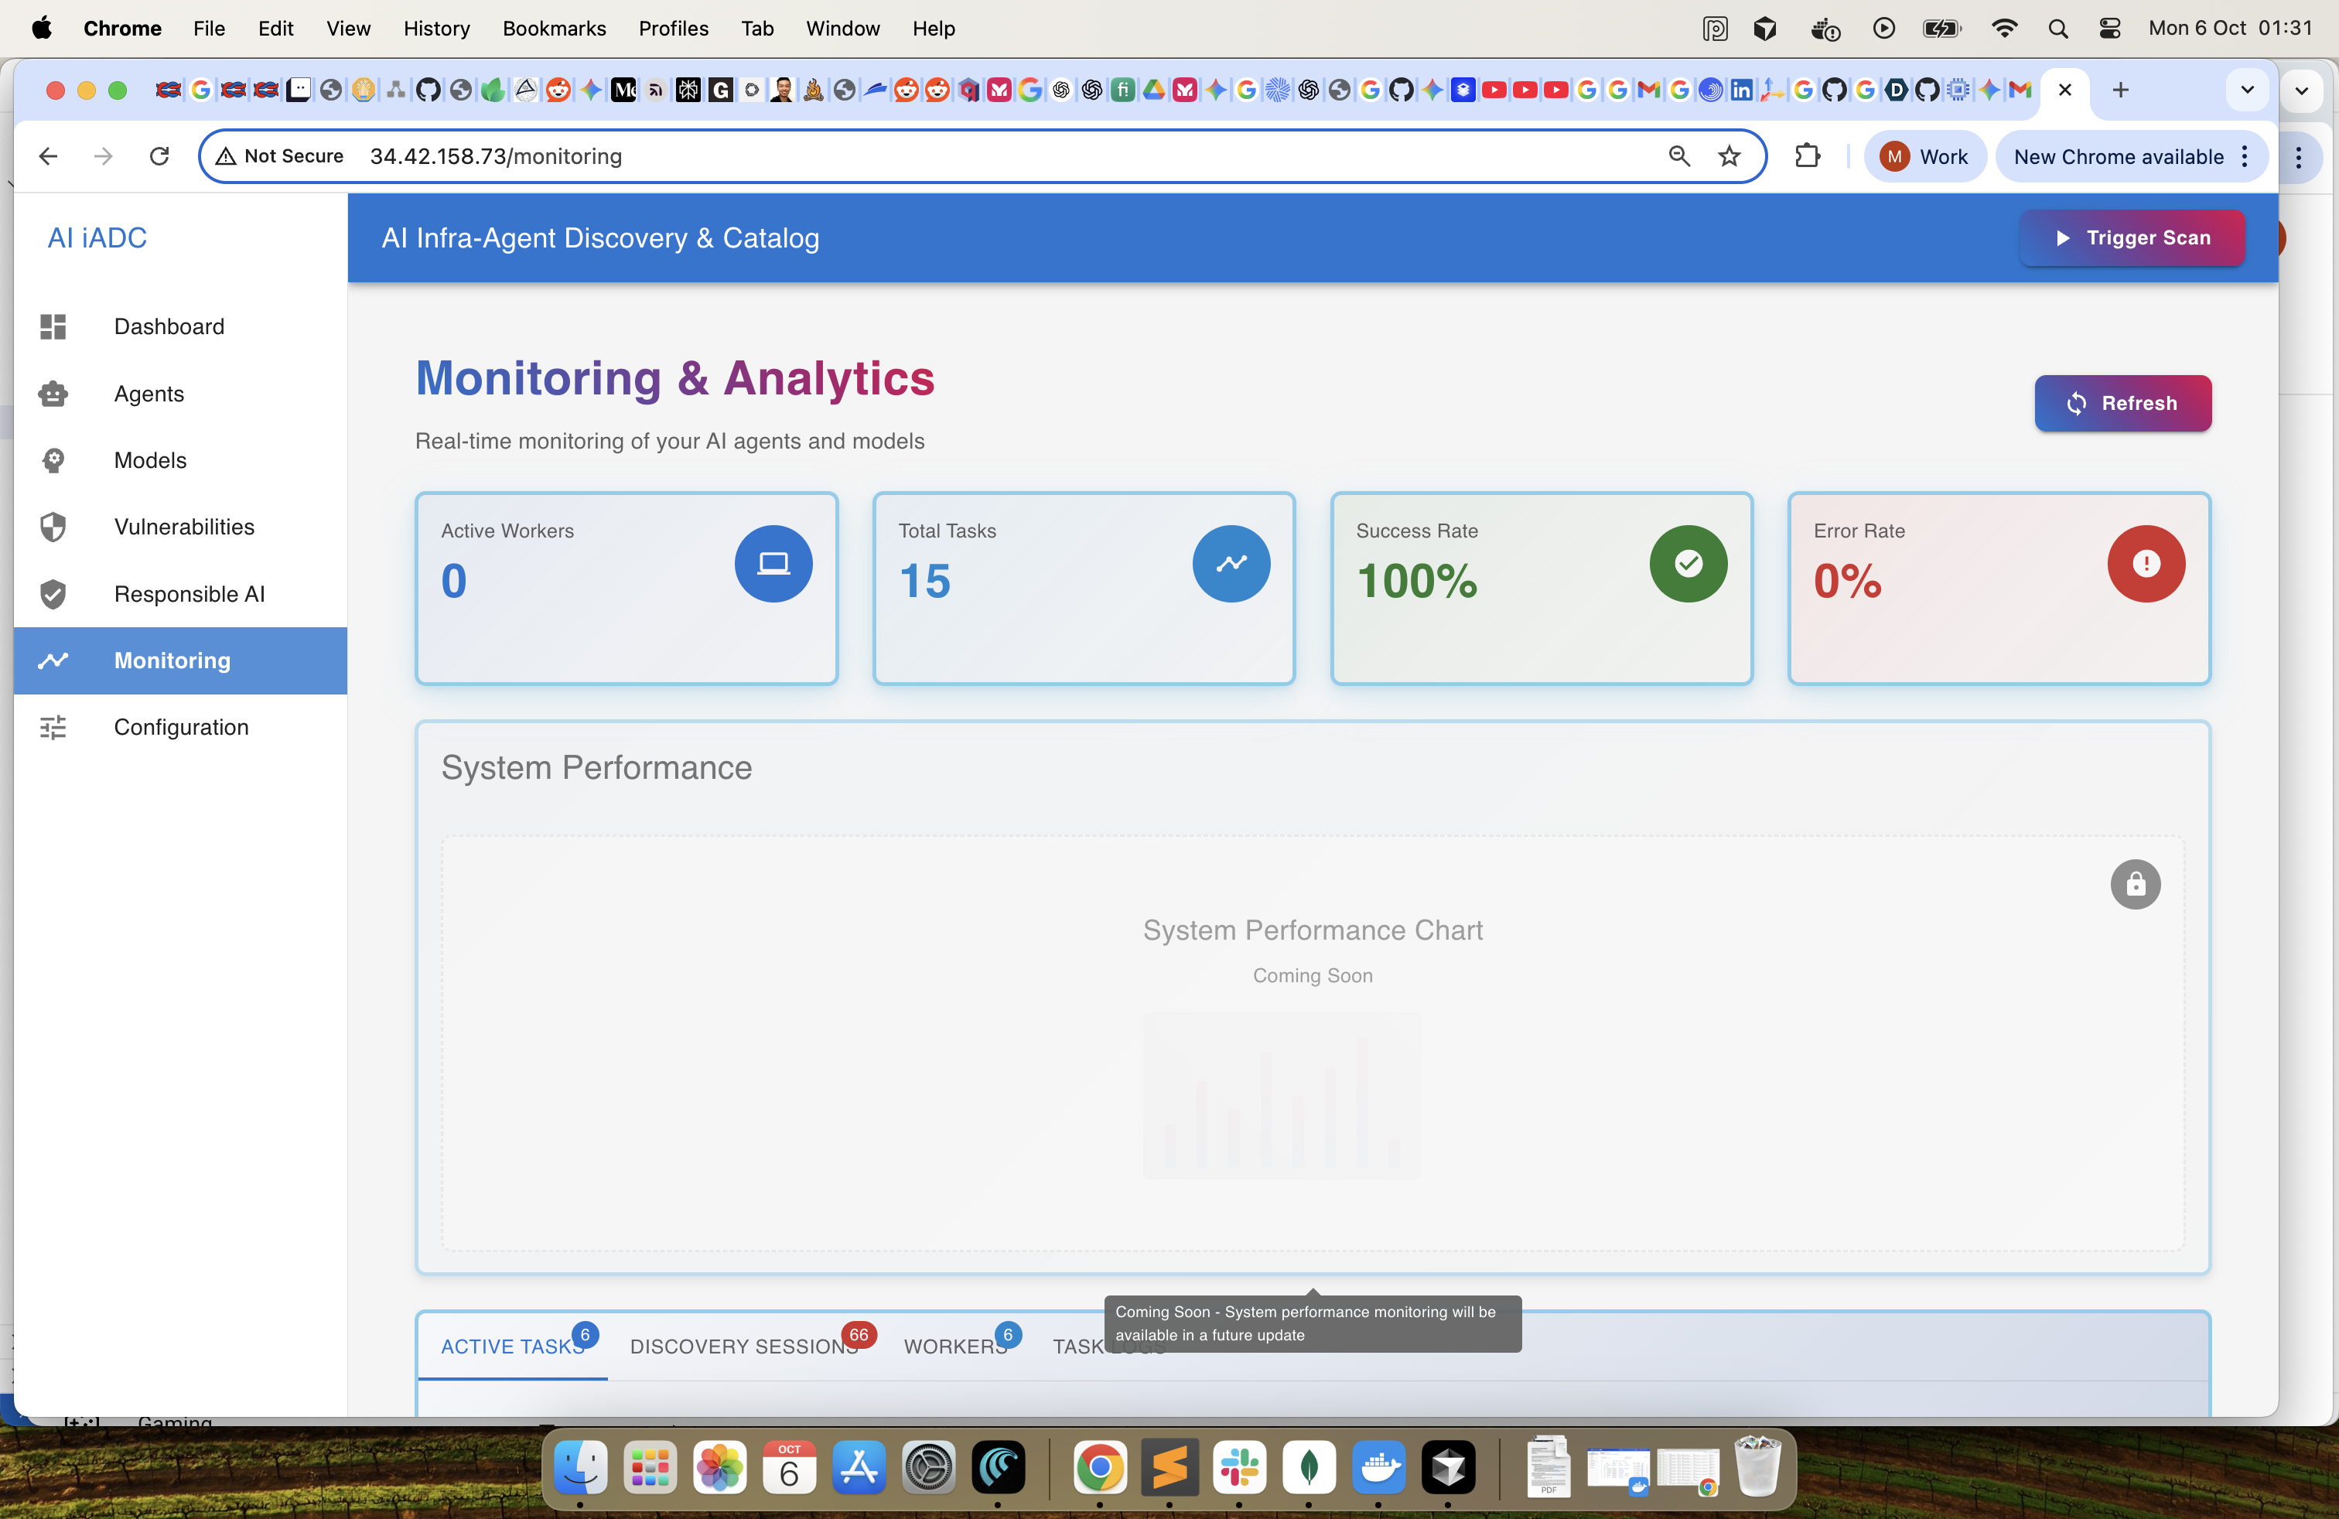Click the lock icon on the performance chart
This screenshot has width=2339, height=1519.
(2135, 884)
